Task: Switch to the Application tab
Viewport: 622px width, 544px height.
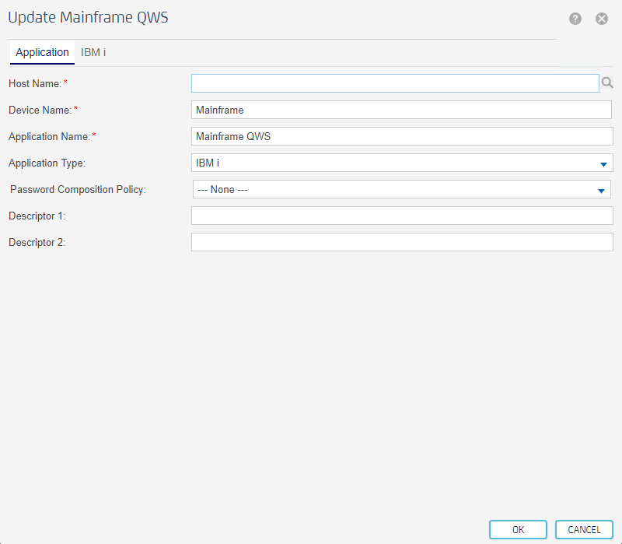Action: (42, 52)
